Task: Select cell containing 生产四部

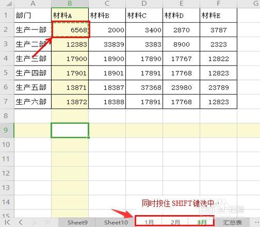Action: (32, 73)
